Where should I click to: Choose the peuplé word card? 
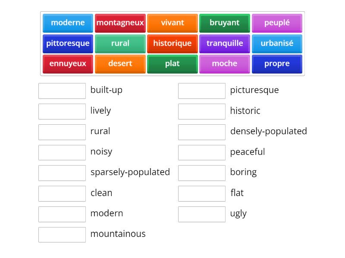click(277, 23)
